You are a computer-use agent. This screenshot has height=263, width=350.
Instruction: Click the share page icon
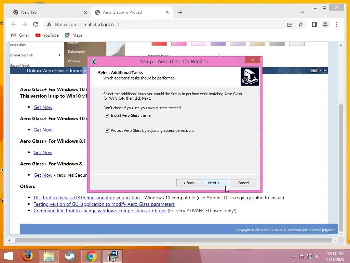290,24
